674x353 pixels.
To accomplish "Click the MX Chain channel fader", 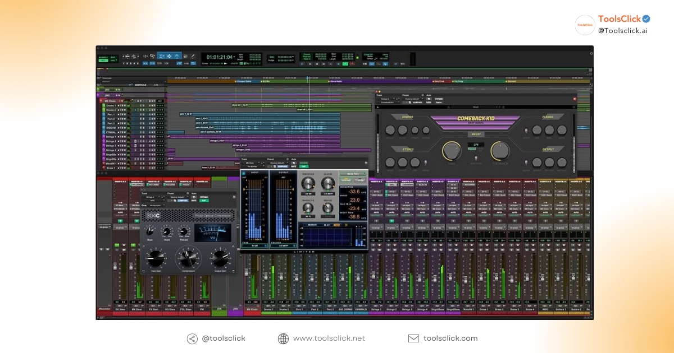I will click(x=247, y=272).
